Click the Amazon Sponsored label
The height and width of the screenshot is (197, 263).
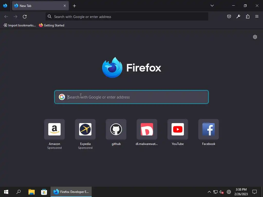pyautogui.click(x=54, y=148)
